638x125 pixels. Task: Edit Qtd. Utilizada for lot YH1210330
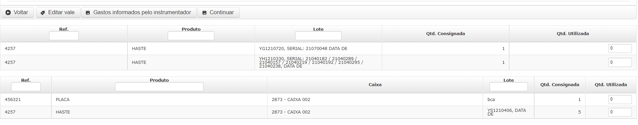point(620,62)
